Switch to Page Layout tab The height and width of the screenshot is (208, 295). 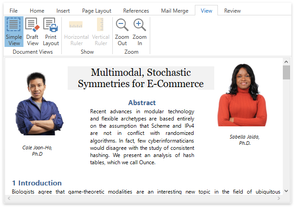pos(97,11)
